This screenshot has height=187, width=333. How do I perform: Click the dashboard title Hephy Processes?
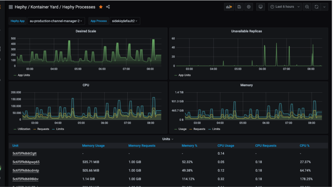pos(79,7)
